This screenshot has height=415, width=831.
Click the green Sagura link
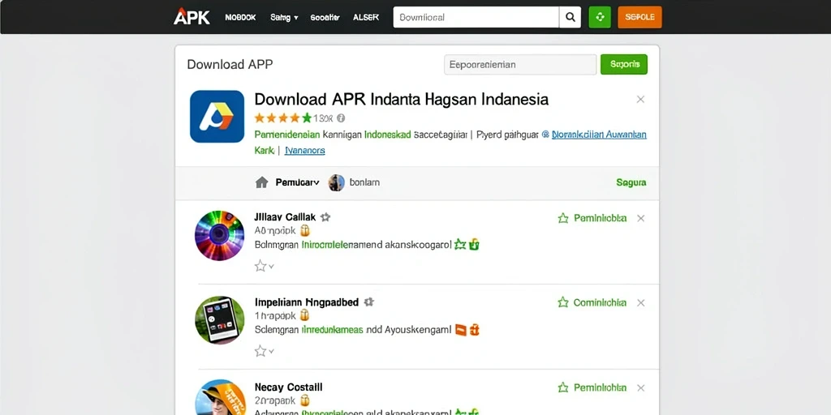(x=631, y=182)
